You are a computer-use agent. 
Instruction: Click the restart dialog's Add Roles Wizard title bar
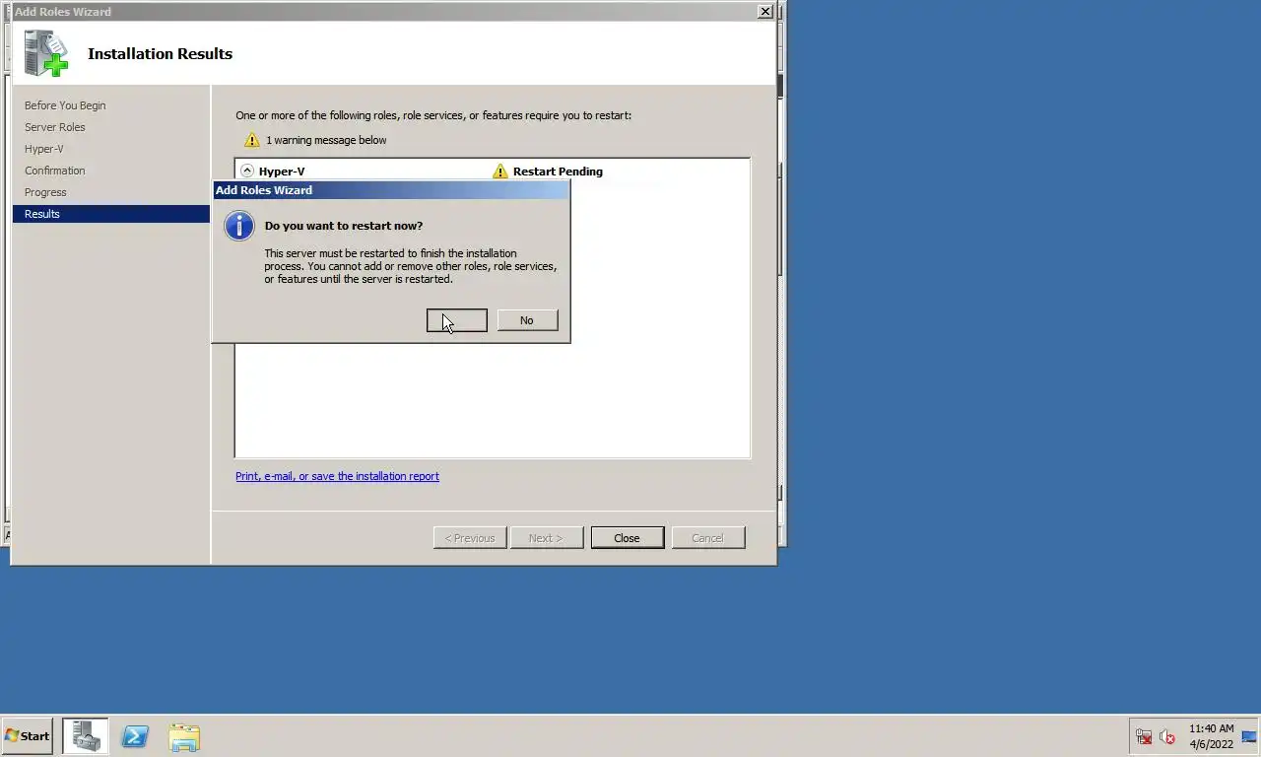(x=391, y=190)
